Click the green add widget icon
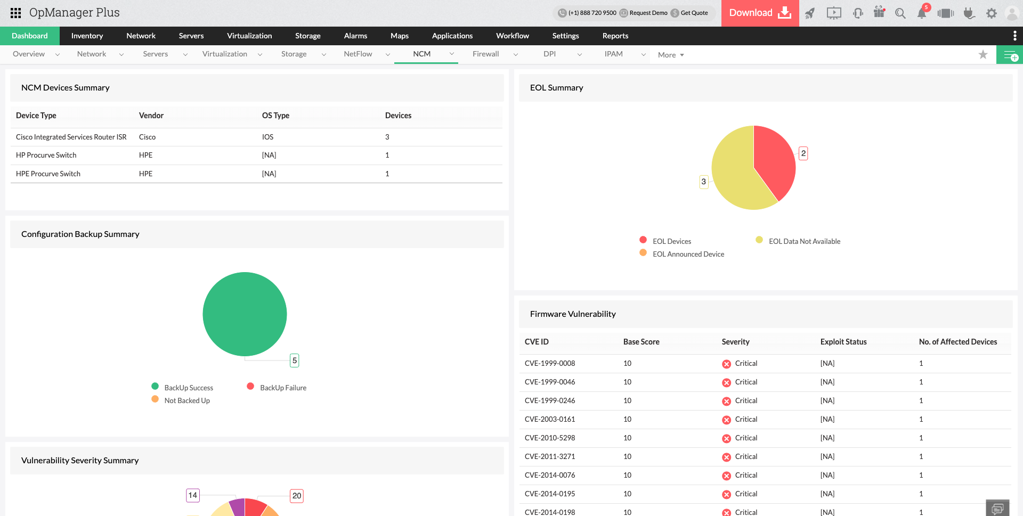 point(1010,55)
